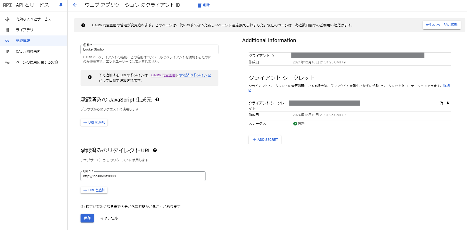This screenshot has height=230, width=467.
Task: Click the 保存 button
Action: (87, 218)
